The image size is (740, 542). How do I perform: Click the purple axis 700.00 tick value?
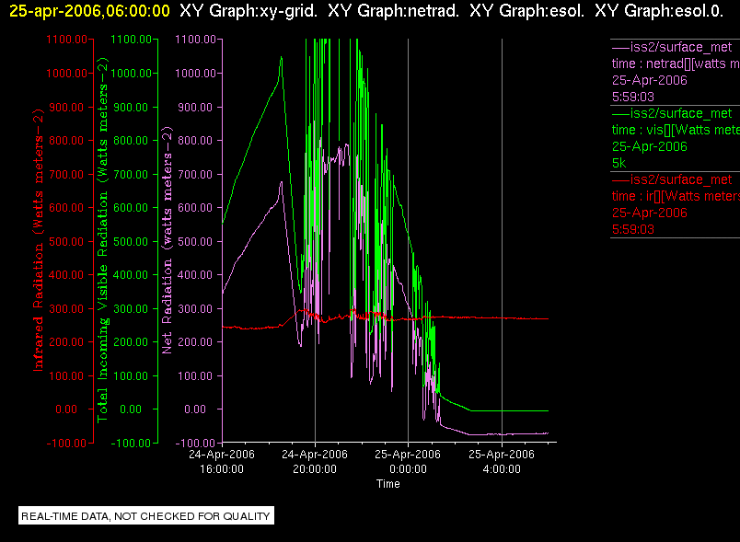coord(195,175)
